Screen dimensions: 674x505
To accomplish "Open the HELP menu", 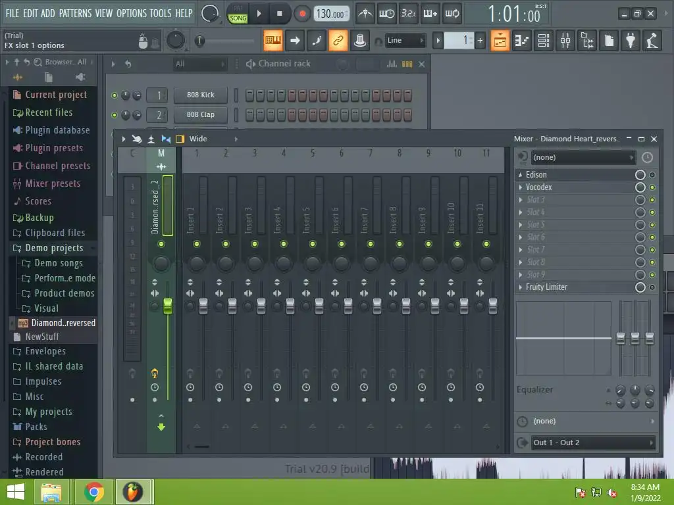I will (184, 13).
